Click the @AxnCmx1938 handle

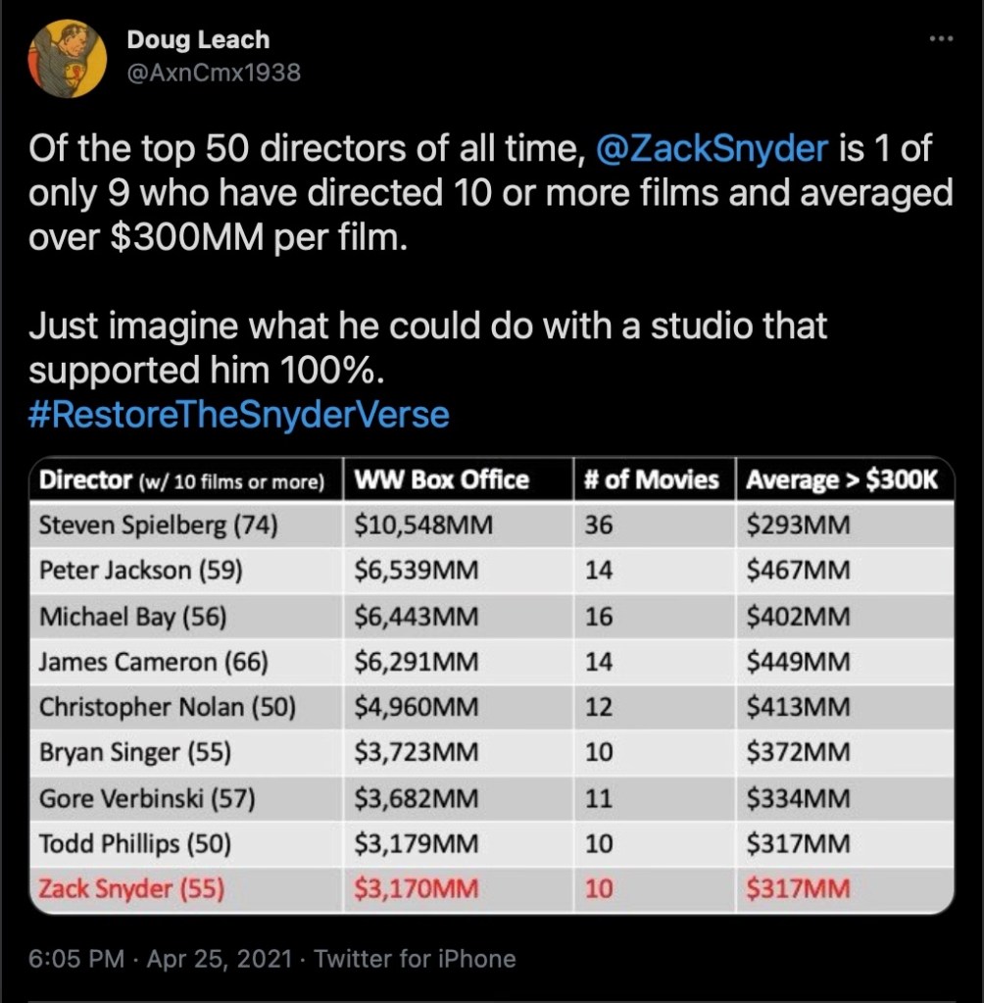(214, 72)
